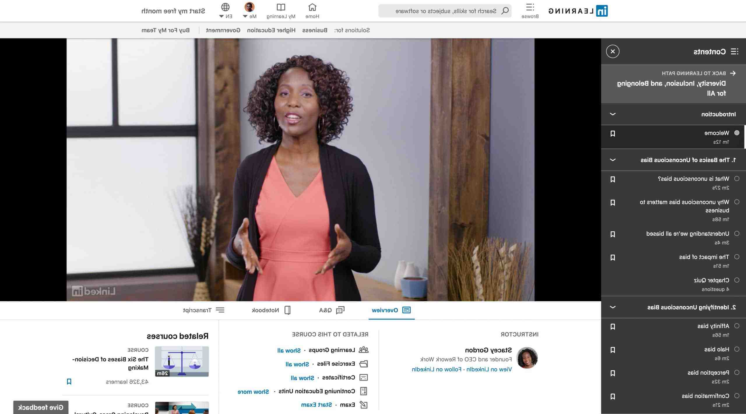This screenshot has height=414, width=746.
Task: Open the Browse menu icon
Action: click(x=530, y=7)
